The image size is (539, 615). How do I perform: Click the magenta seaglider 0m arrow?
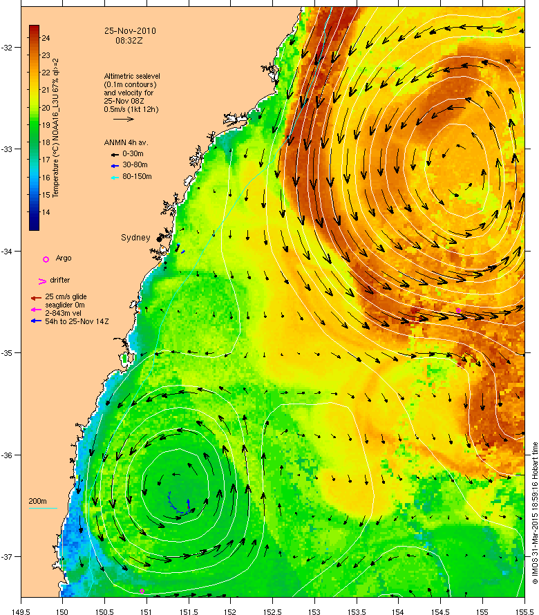click(36, 310)
